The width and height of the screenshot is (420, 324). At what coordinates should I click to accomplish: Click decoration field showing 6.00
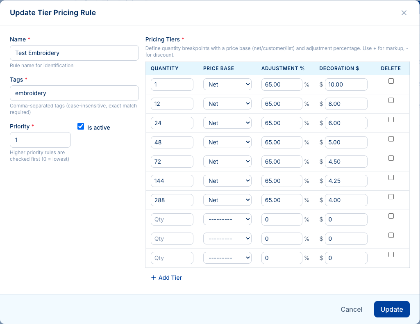[346, 123]
